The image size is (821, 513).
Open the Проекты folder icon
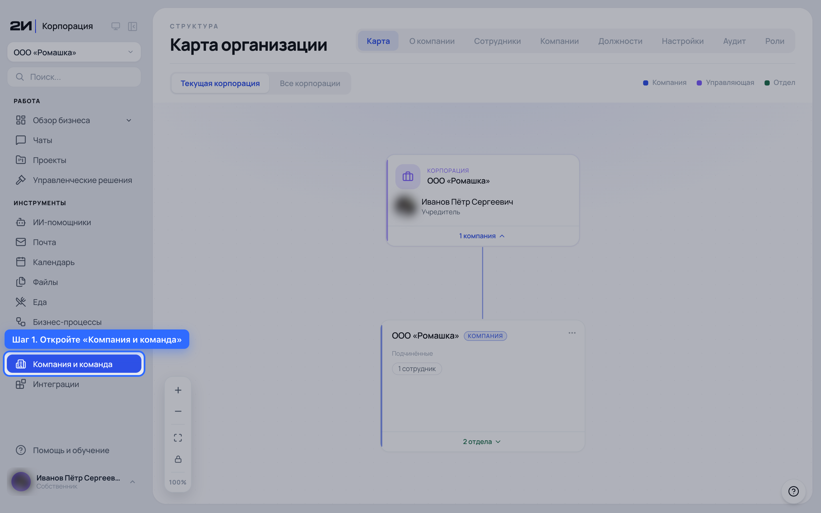[x=21, y=160]
